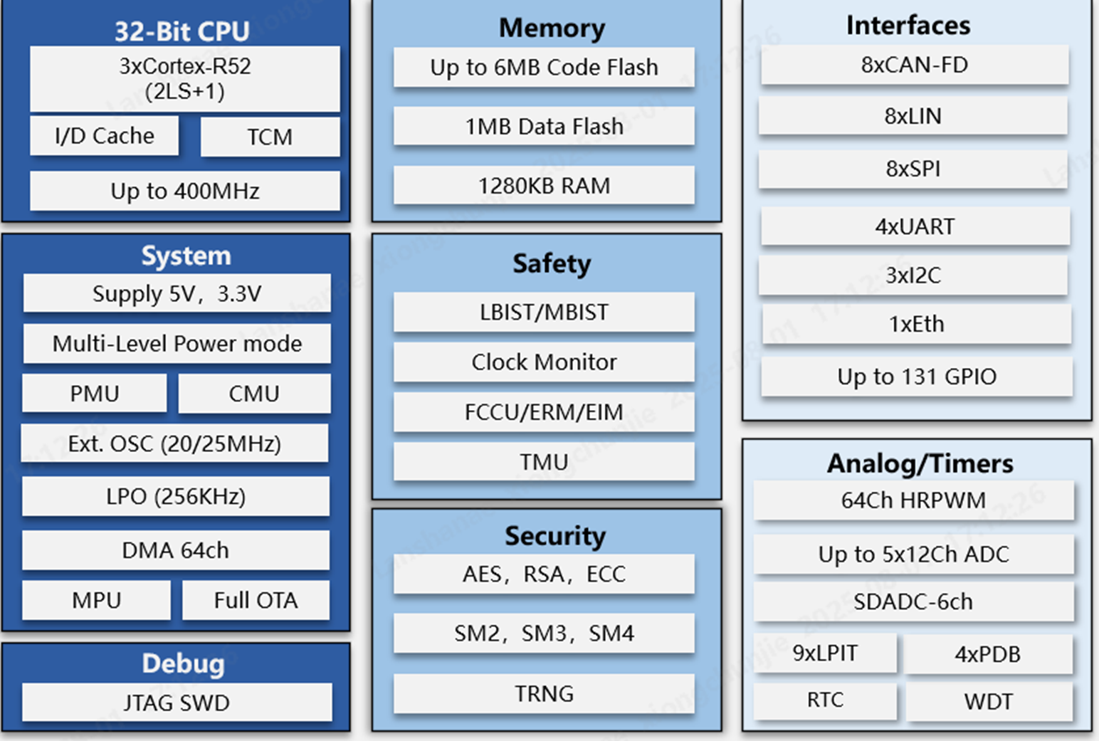Select the 8xCAN-FD interface box

coord(914,65)
